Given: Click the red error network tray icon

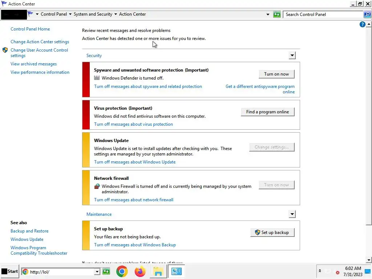Looking at the screenshot, I should [x=337, y=272].
